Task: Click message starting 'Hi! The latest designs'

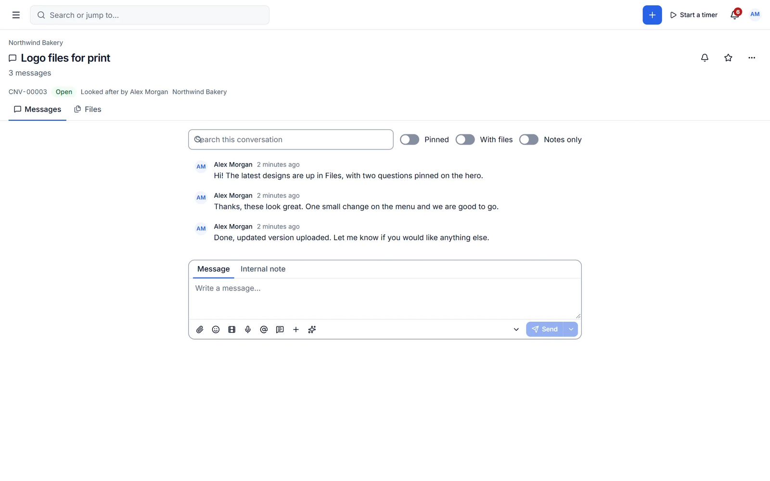Action: (348, 176)
